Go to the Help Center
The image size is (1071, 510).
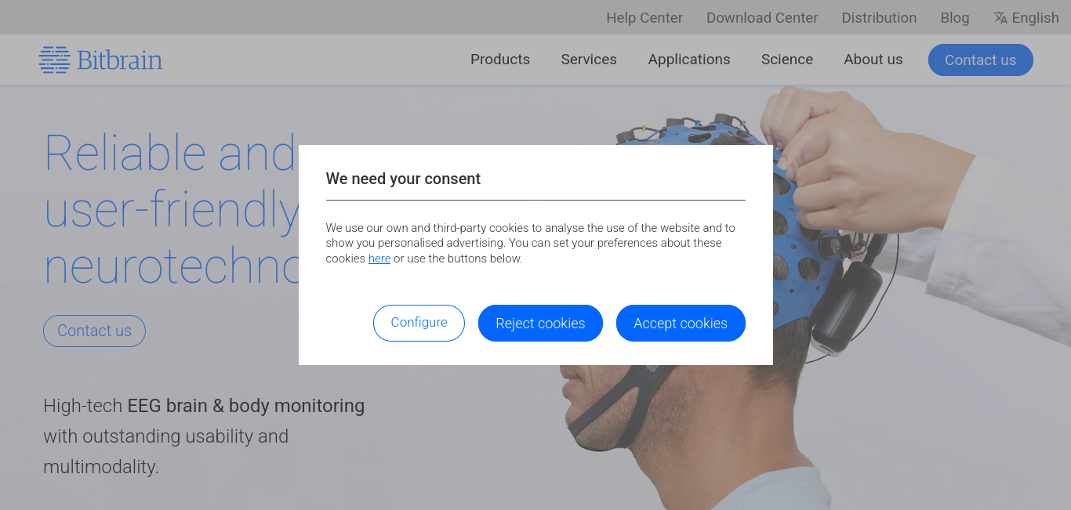pyautogui.click(x=644, y=18)
